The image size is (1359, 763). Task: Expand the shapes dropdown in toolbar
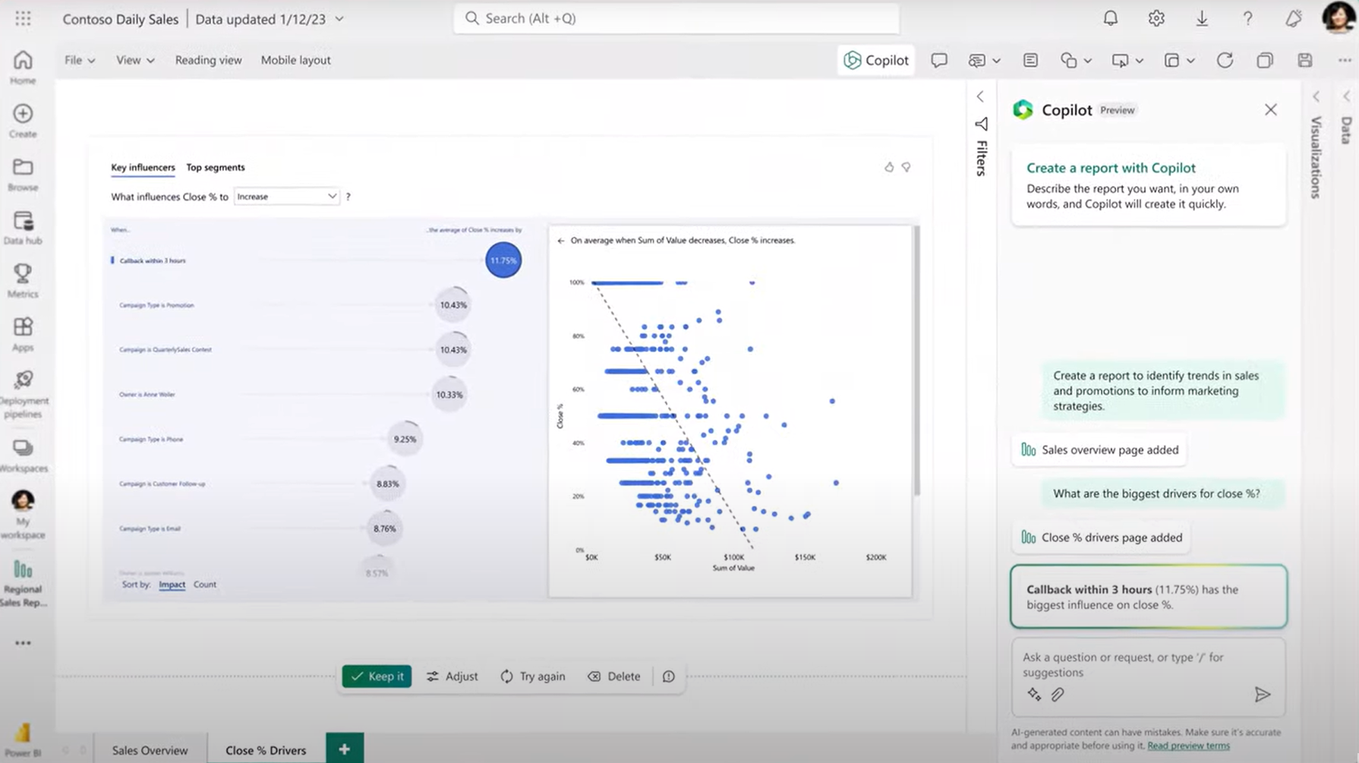pyautogui.click(x=1087, y=61)
